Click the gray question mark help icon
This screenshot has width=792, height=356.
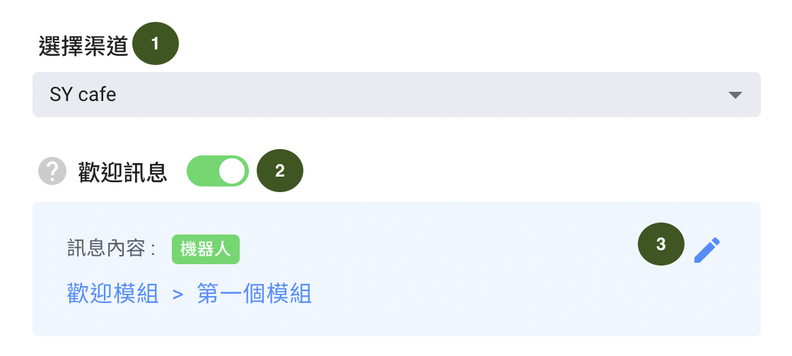coord(52,172)
